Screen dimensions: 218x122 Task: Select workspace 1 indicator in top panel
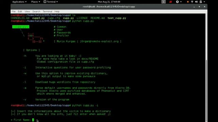click(x=163, y=2)
